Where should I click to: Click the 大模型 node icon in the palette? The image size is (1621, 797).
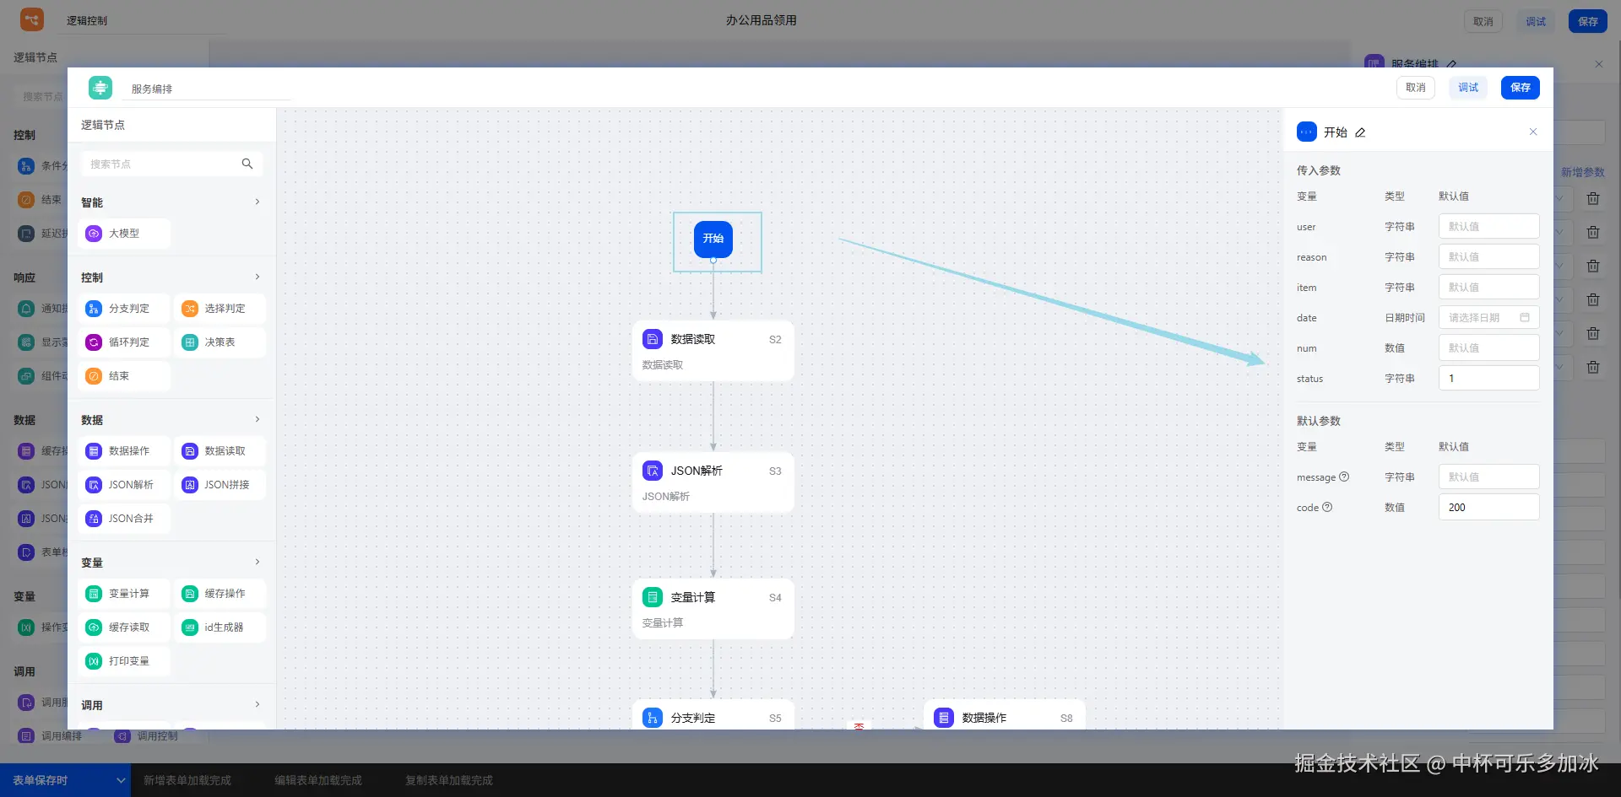(x=94, y=234)
